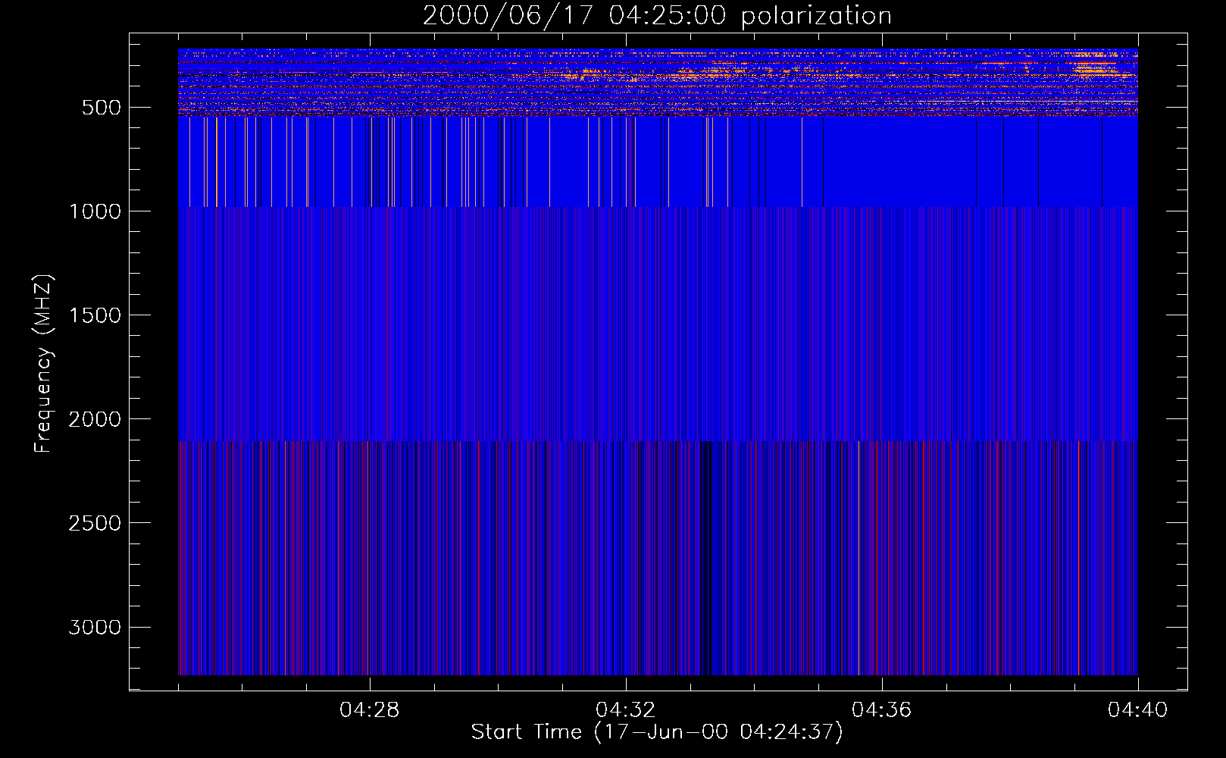
Task: Select the 1500 frequency tick label
Action: point(95,315)
